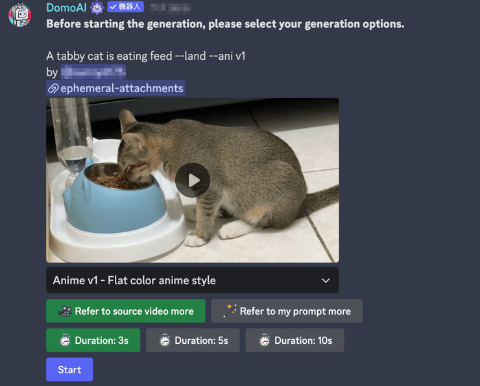The image size is (480, 386).
Task: Choose the Duration: 5s option
Action: tap(193, 341)
